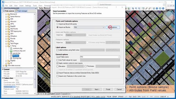Viewport: 176px width, 99px height.
Task: Select Import as Blocks radio
Action: click(57, 27)
